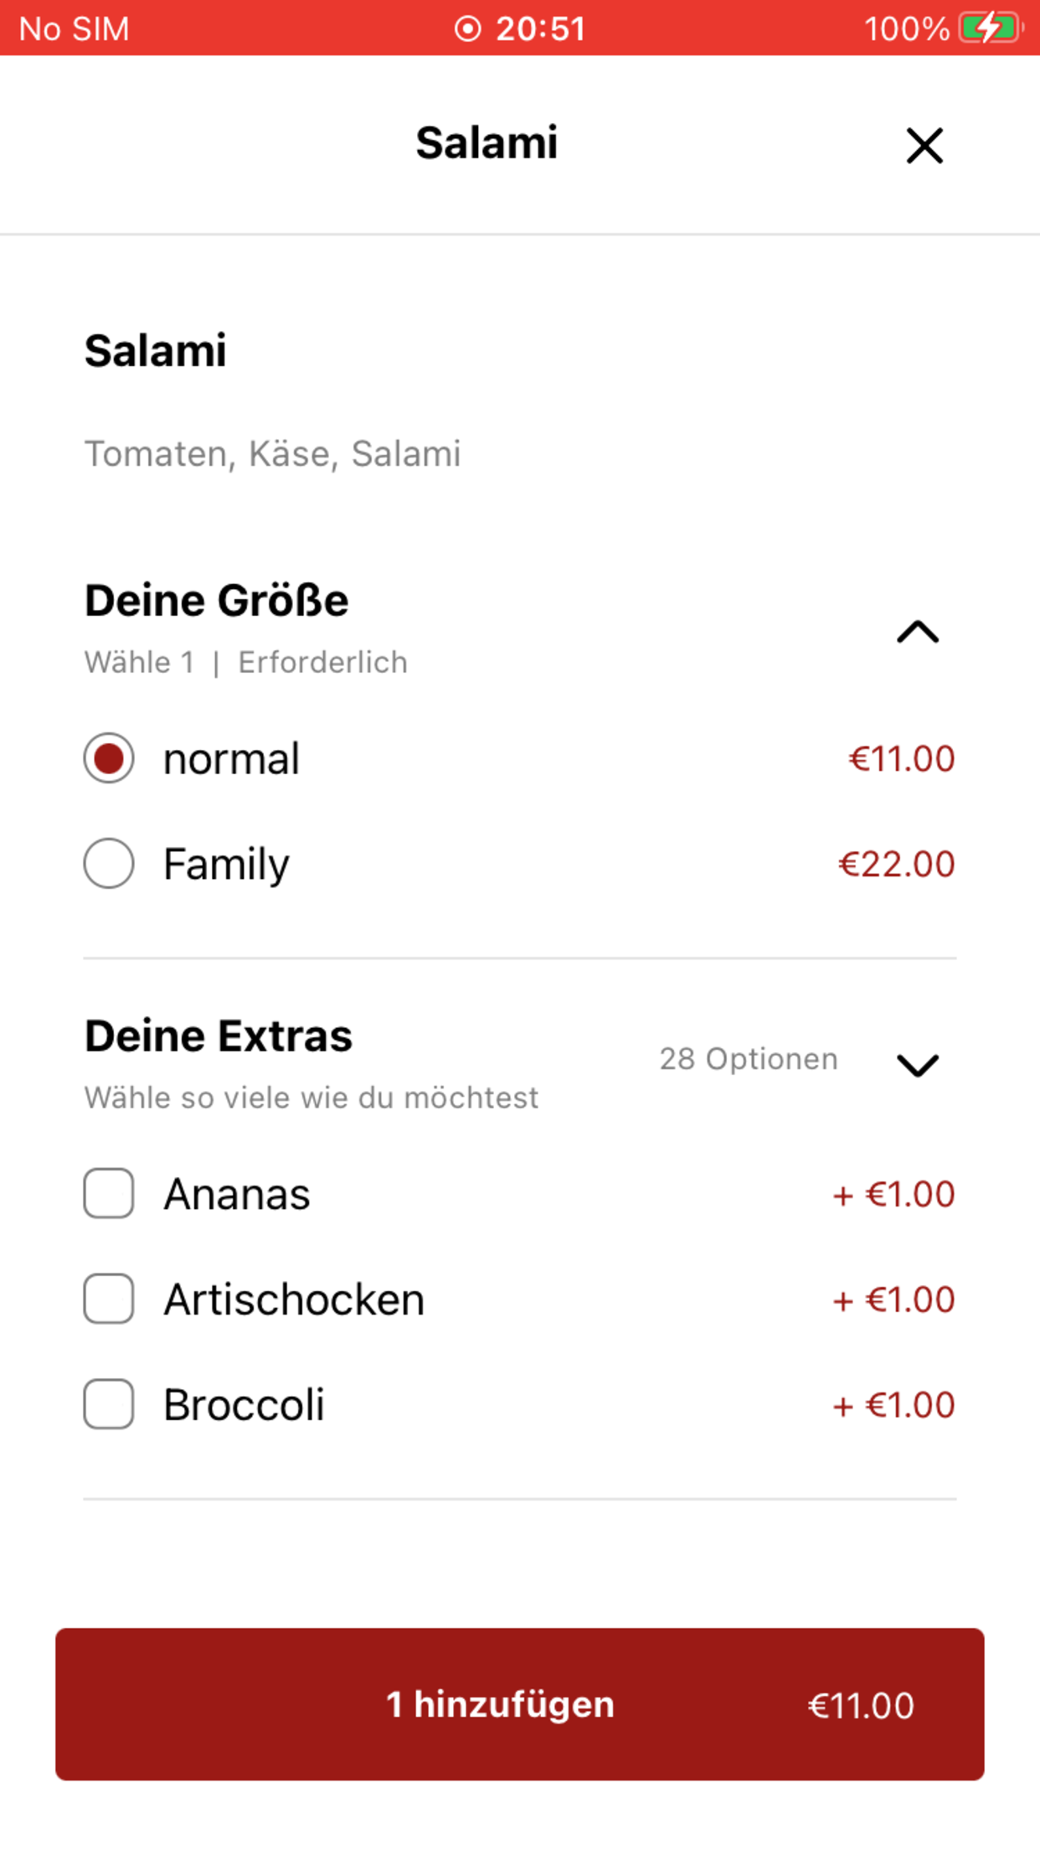Enable the Artischocken extra checkbox
The image size is (1040, 1850).
pyautogui.click(x=109, y=1299)
